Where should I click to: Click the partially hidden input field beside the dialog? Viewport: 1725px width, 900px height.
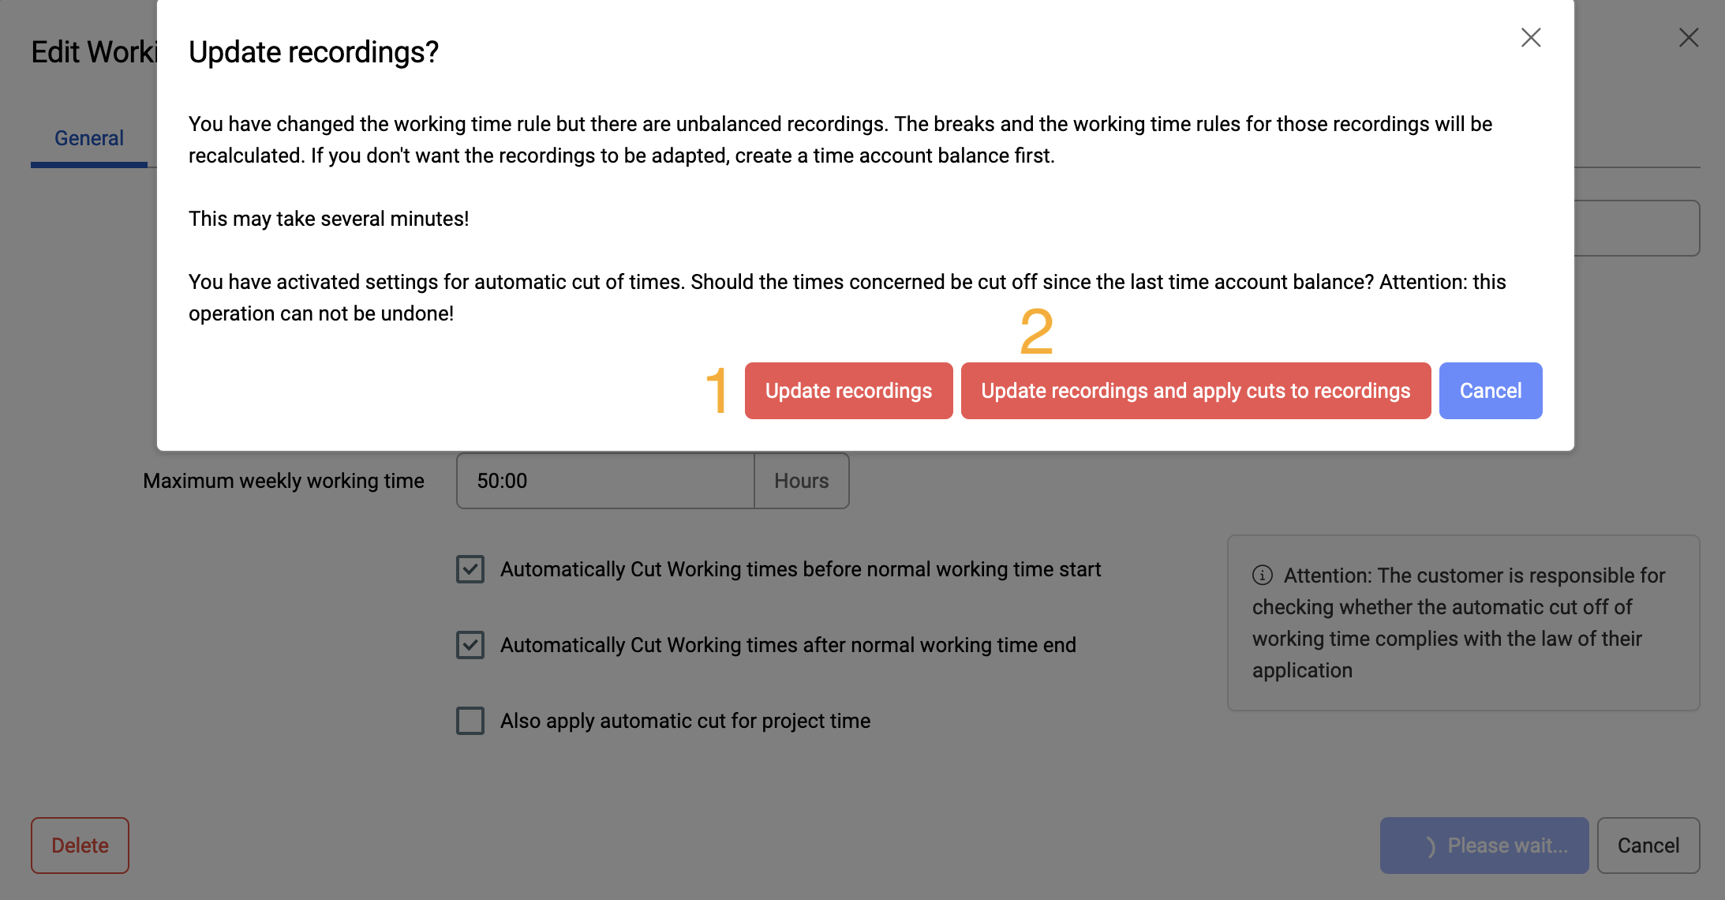tap(1637, 228)
